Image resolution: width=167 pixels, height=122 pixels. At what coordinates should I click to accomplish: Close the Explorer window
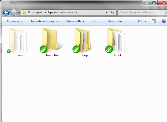tap(163, 3)
